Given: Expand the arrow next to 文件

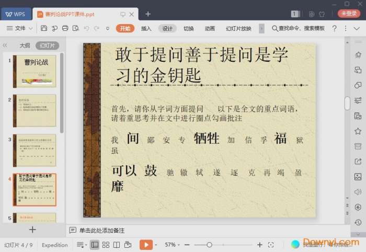Looking at the screenshot, I should pyautogui.click(x=30, y=28).
